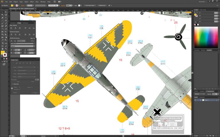Select the Pencil tool
Viewport: 220px width, 137px height.
[6, 23]
